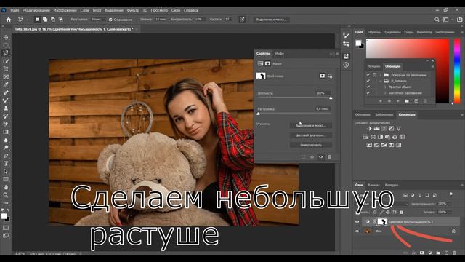The image size is (465, 262).
Task: Select the Hand tool
Action: coord(6,187)
